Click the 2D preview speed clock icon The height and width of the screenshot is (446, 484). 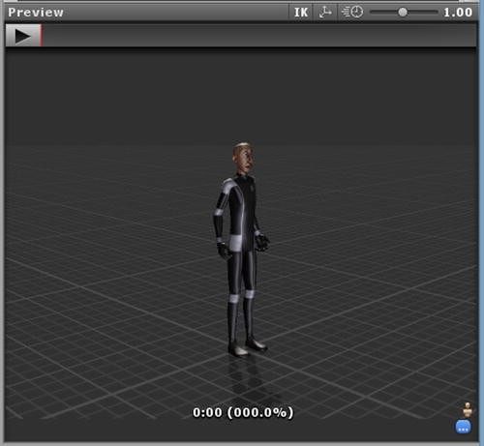point(352,13)
